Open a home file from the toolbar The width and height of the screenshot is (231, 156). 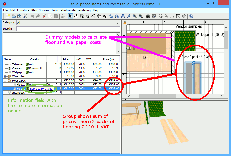point(14,16)
